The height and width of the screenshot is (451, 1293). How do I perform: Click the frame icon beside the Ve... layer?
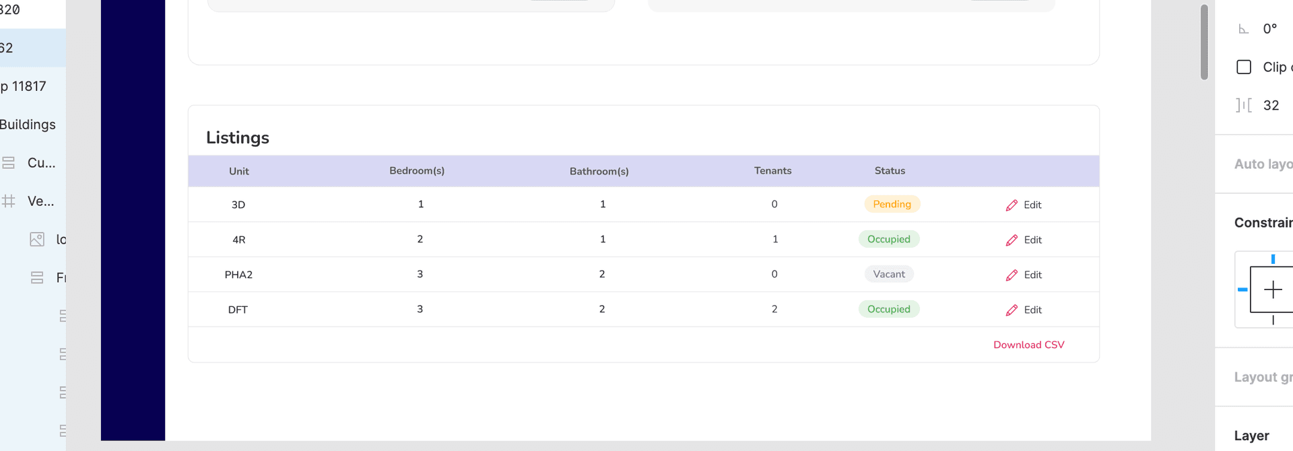(9, 201)
